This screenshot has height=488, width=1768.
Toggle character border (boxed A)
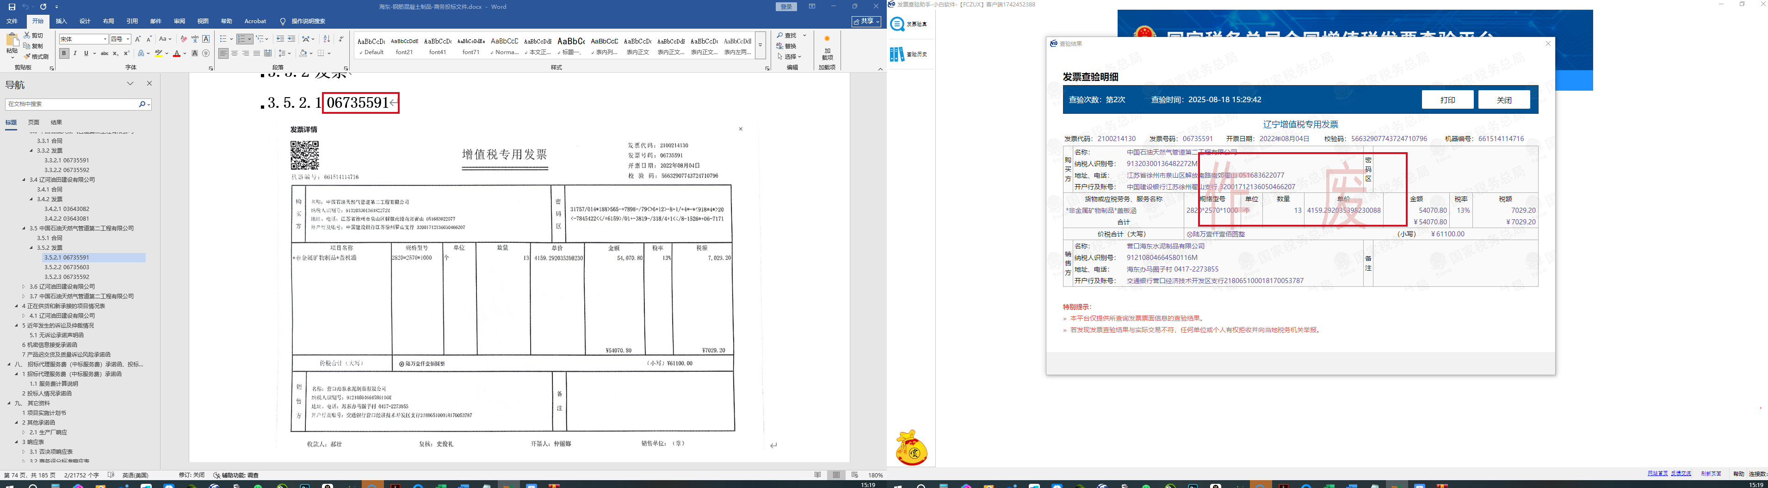click(x=206, y=39)
